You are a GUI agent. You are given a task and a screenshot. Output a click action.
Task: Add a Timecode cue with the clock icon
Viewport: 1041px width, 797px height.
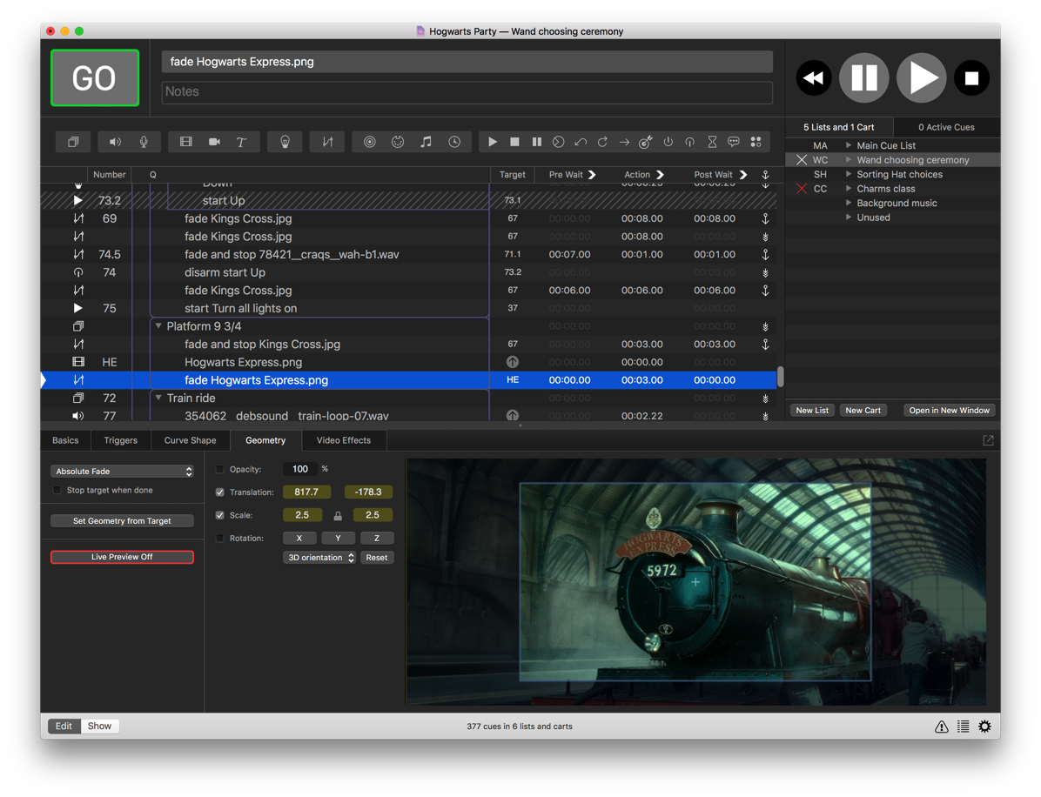[x=454, y=142]
